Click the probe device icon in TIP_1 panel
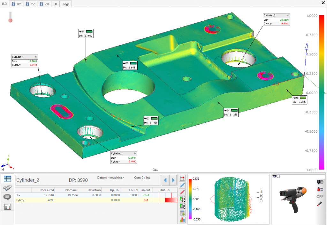Viewport: 327px width, 225px height. click(x=320, y=182)
